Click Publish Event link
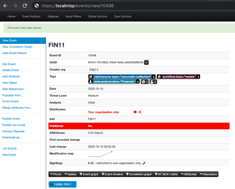Viewport: 235px width, 189px height. pyautogui.click(x=11, y=119)
